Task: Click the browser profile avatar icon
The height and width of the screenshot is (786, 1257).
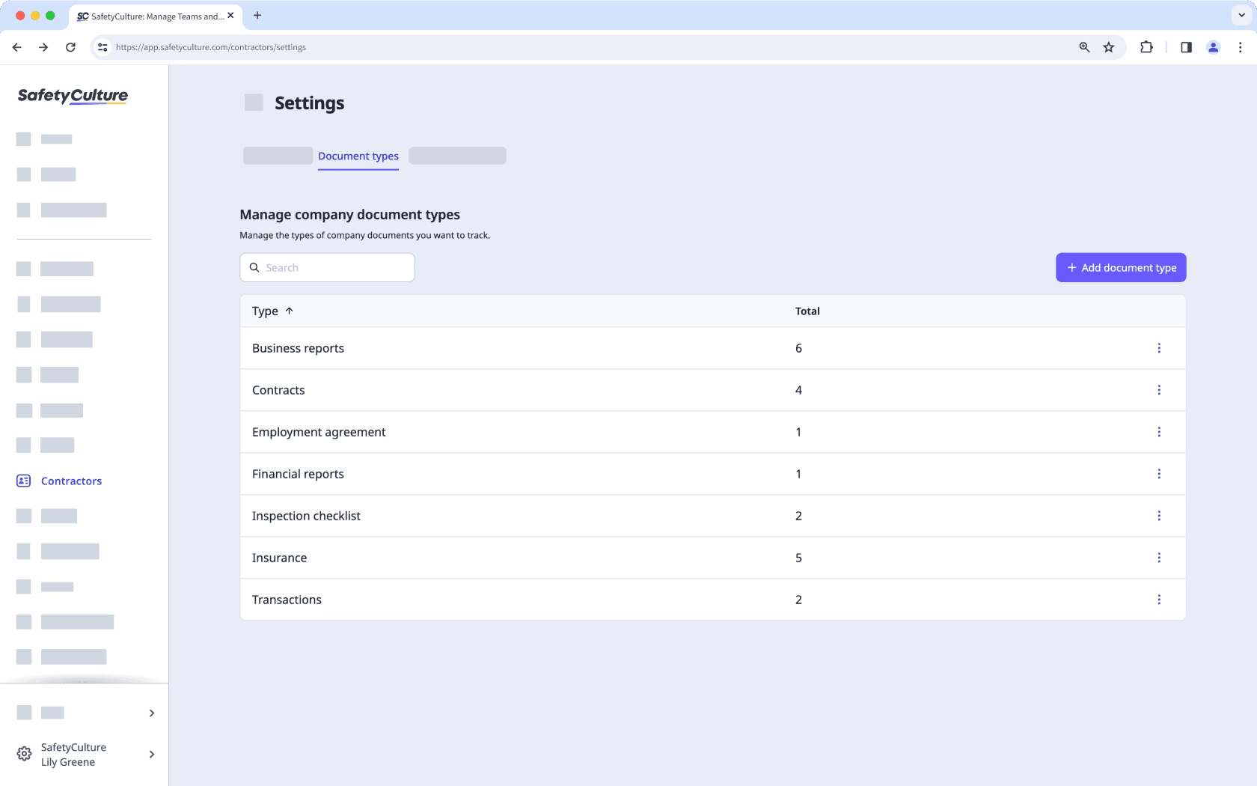Action: click(1213, 46)
